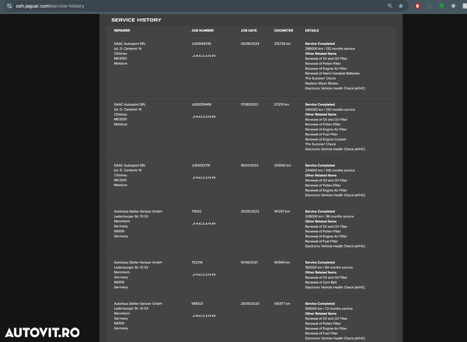This screenshot has height=342, width=467.
Task: Click Autohaus Stefan Geisser GmbH in 25/05/2020 row
Action: click(x=138, y=304)
